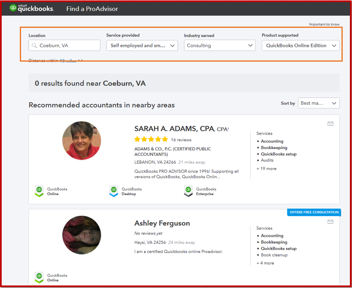The image size is (352, 288).
Task: Click the 21 miles away text
Action: click(x=192, y=162)
